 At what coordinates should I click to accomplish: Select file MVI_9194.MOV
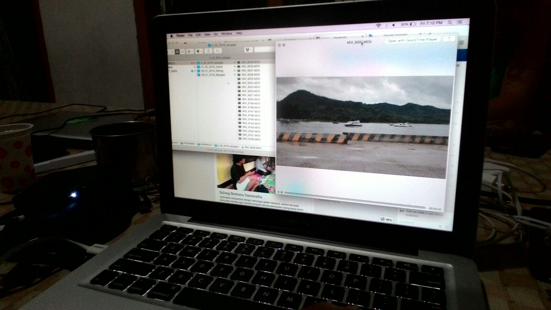(249, 123)
